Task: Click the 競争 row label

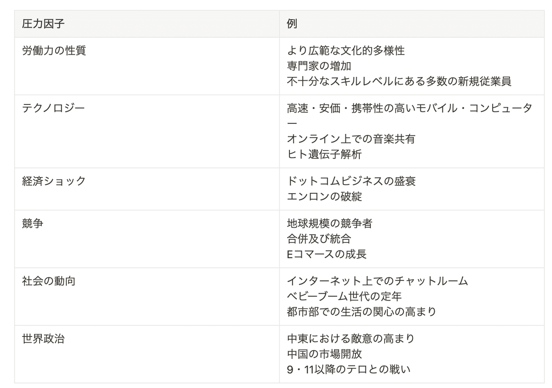Action: point(33,224)
